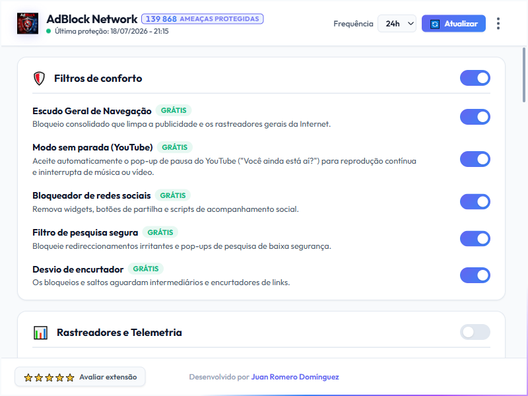The width and height of the screenshot is (528, 396).
Task: Click the 139 868 Ameaças Protegidas badge
Action: (x=203, y=19)
